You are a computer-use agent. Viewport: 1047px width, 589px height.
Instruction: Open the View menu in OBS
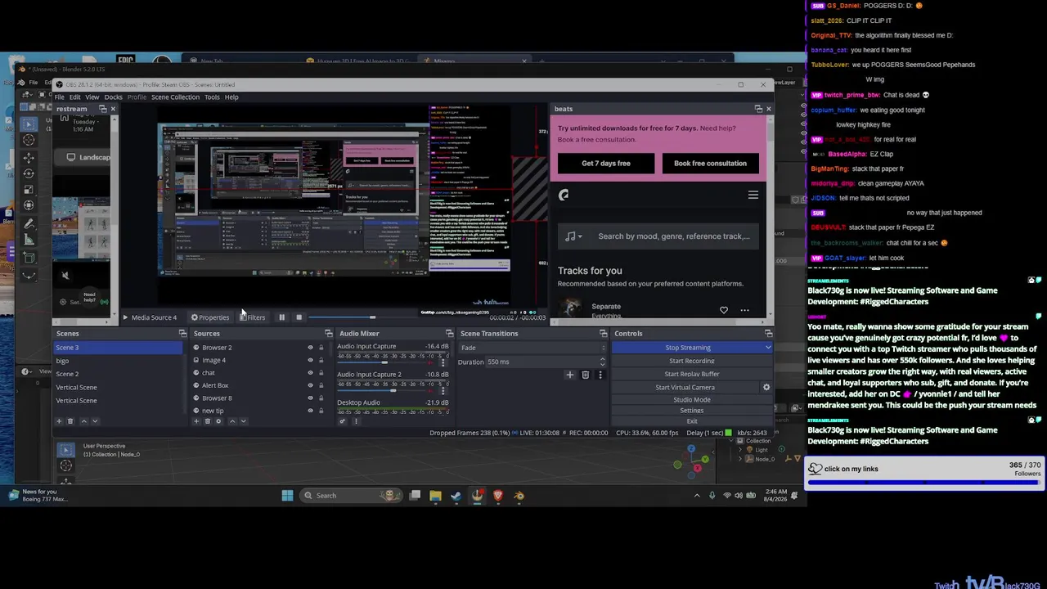[92, 97]
